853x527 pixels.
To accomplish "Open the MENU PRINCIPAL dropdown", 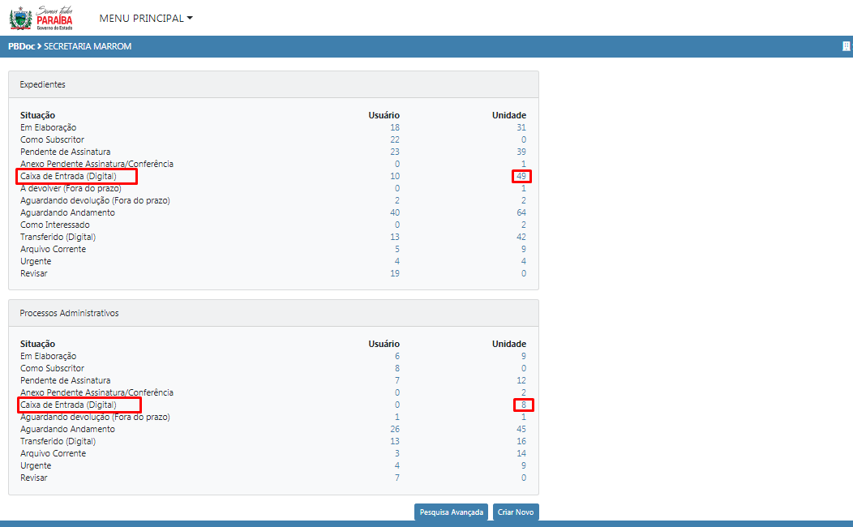I will coord(146,18).
